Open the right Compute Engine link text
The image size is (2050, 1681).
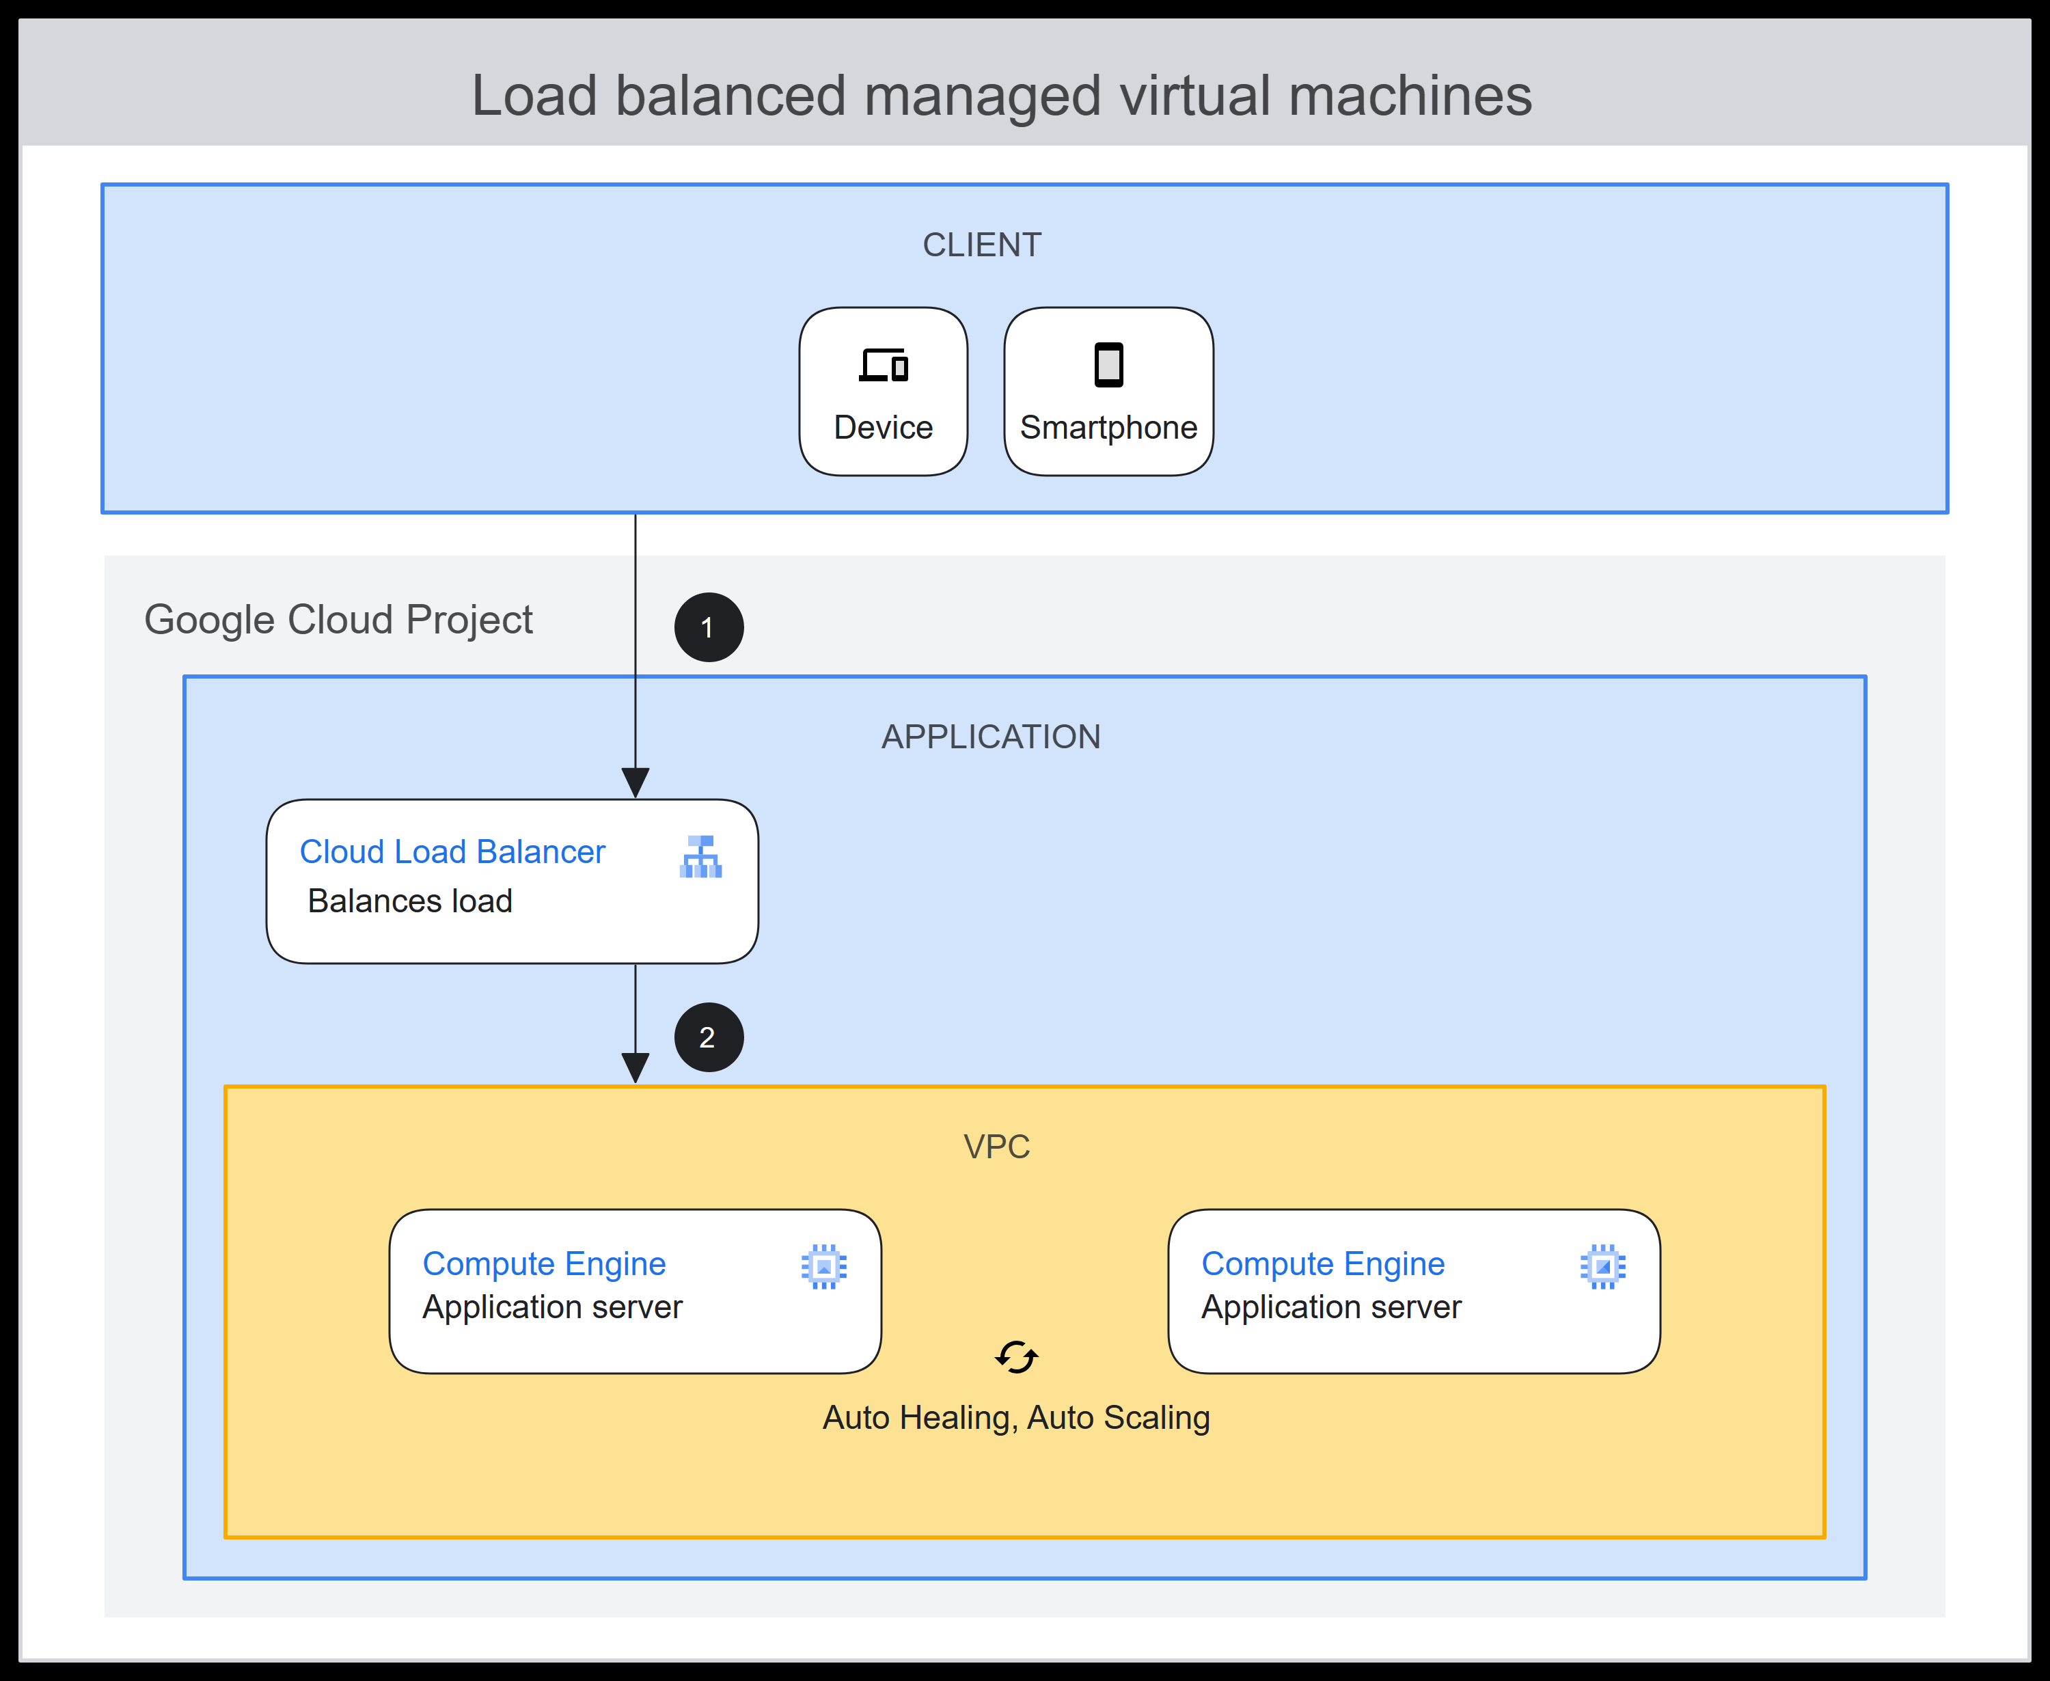pyautogui.click(x=1323, y=1263)
